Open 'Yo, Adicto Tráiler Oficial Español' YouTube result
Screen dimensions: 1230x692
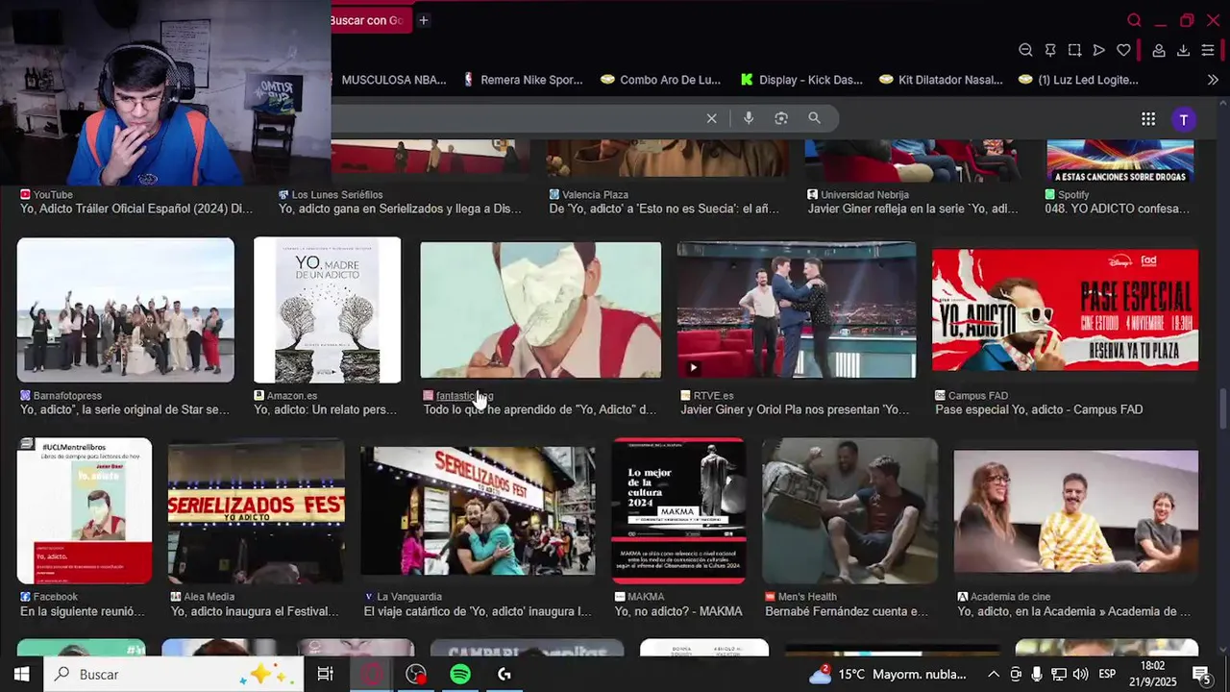click(x=136, y=209)
